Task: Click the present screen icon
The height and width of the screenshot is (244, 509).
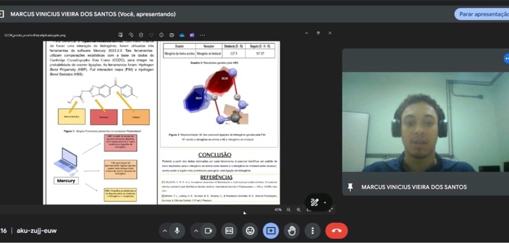Action: tap(271, 231)
